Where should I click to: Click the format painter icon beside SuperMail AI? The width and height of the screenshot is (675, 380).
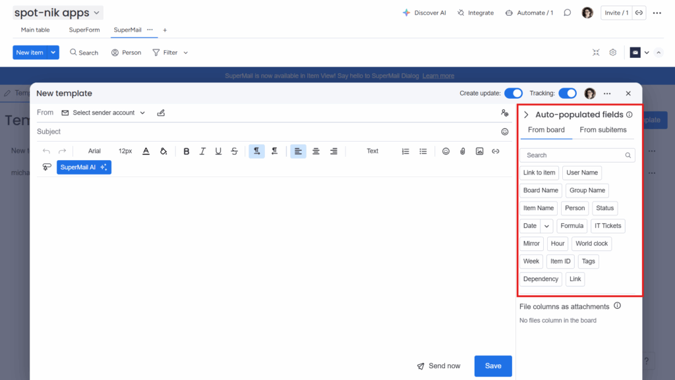pyautogui.click(x=47, y=167)
